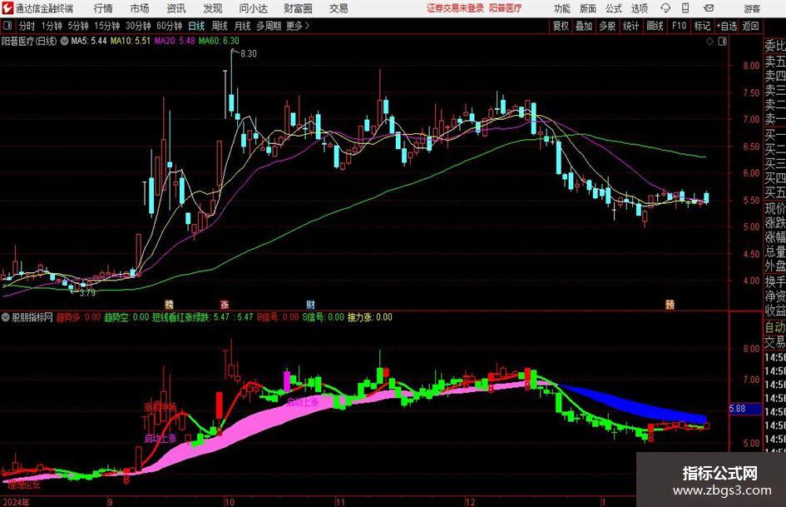Expand the 更多 periods dropdown

pyautogui.click(x=299, y=26)
